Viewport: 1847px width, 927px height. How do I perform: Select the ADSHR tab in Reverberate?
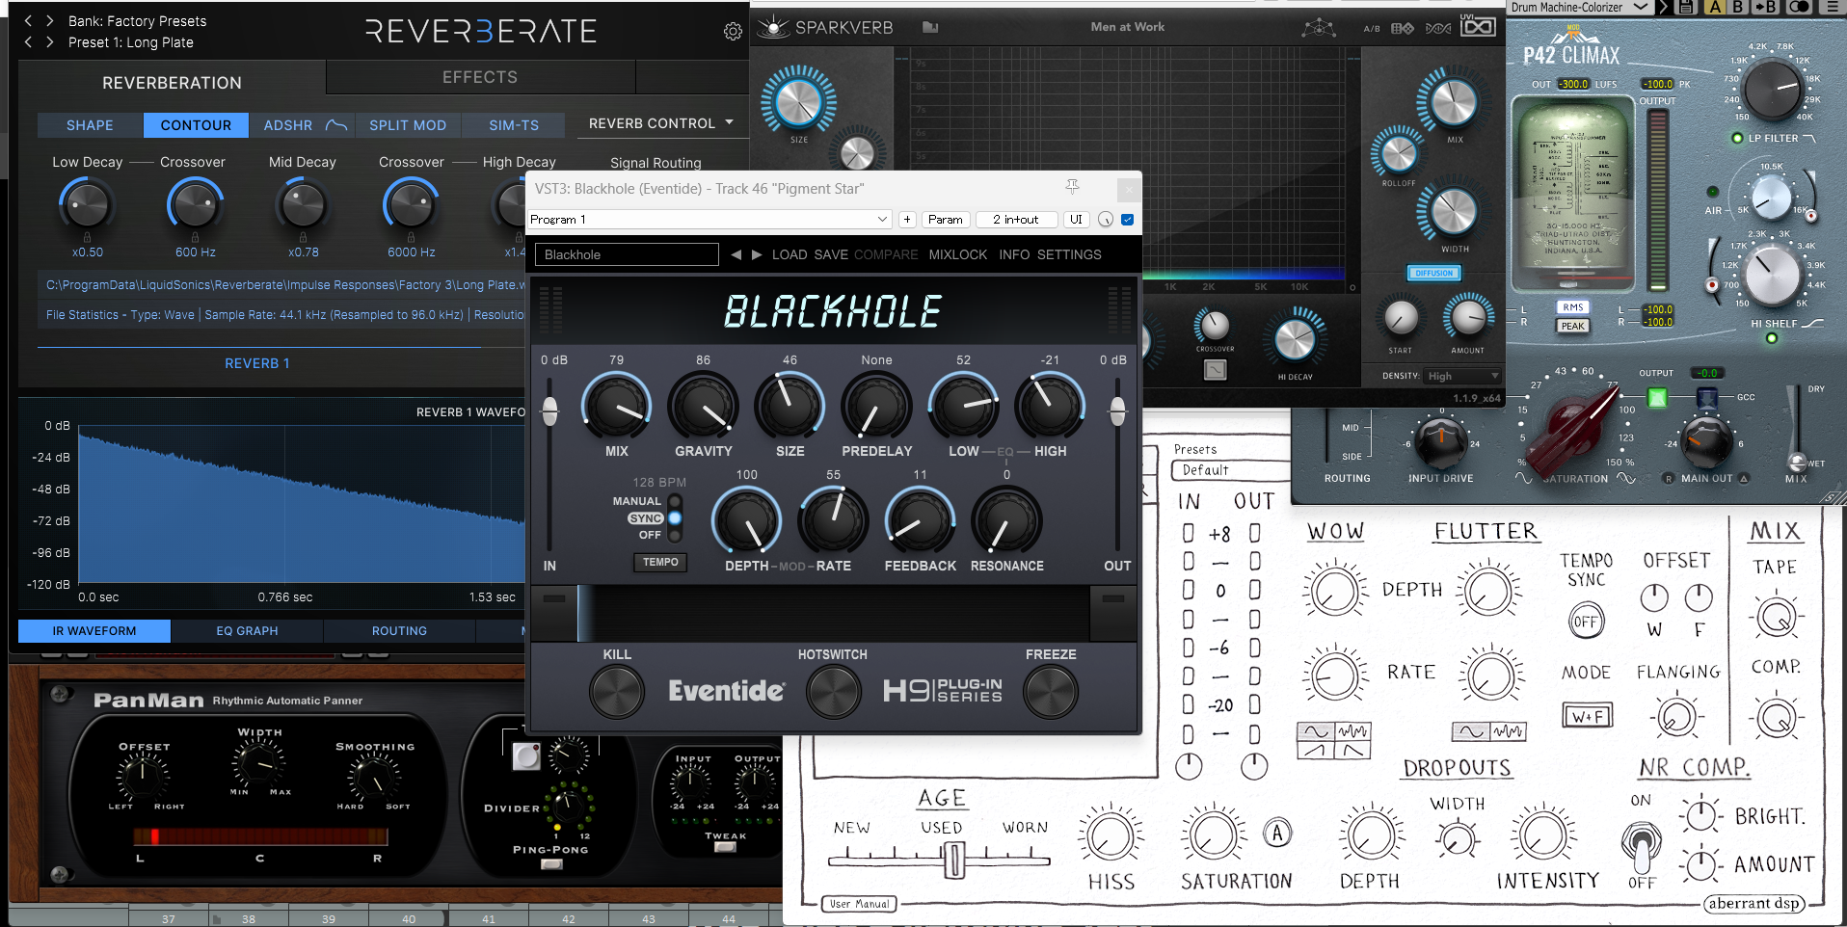pyautogui.click(x=303, y=125)
